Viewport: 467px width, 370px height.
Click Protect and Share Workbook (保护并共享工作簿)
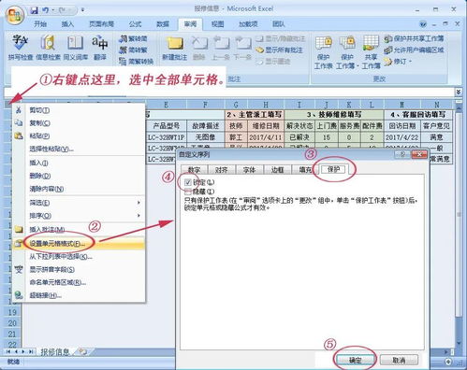point(414,38)
